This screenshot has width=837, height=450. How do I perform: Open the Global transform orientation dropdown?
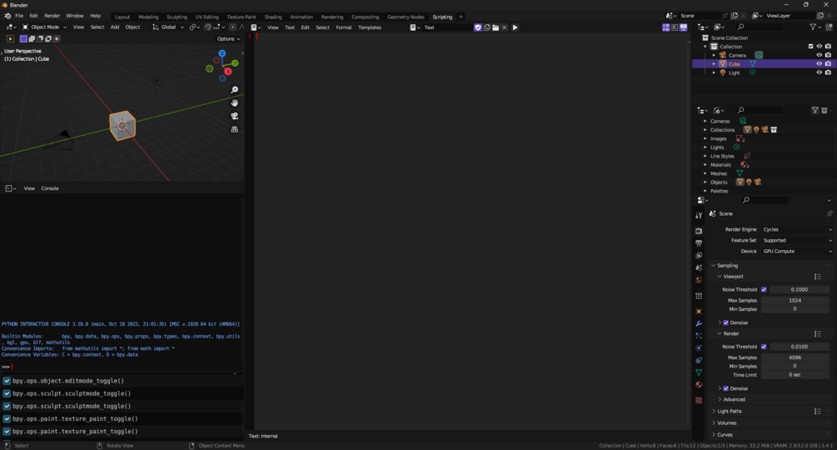(x=168, y=27)
